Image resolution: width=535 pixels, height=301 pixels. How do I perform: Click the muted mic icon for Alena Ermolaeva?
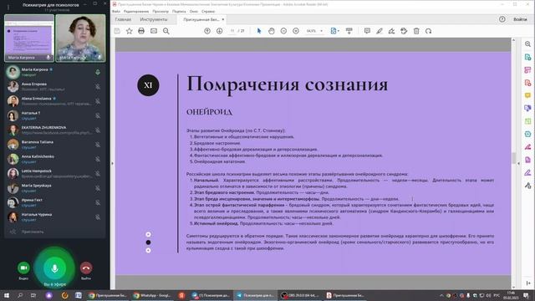(x=98, y=101)
